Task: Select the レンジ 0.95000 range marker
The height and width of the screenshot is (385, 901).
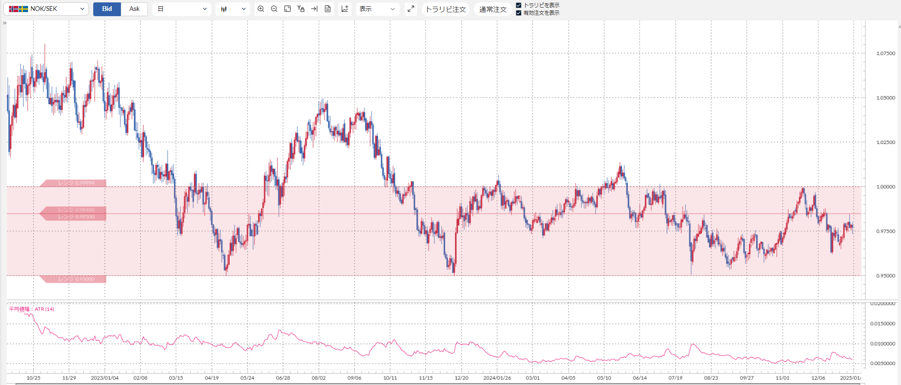Action: pos(73,279)
